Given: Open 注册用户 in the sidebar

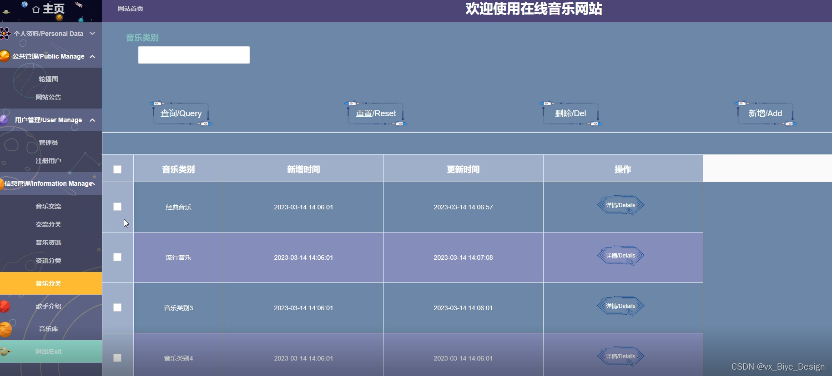Looking at the screenshot, I should [x=48, y=161].
